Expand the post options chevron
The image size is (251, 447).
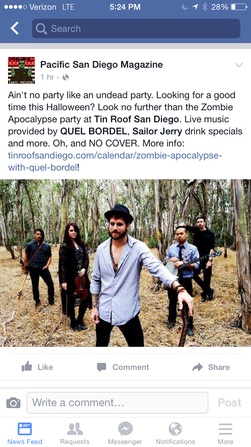(x=239, y=65)
